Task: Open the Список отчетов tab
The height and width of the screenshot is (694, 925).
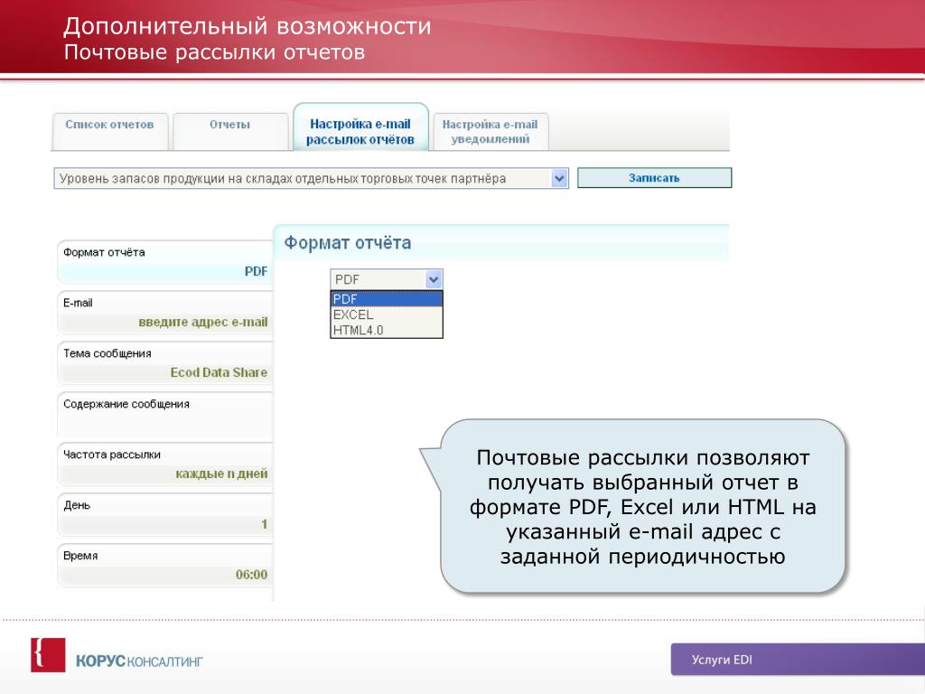Action: point(109,131)
